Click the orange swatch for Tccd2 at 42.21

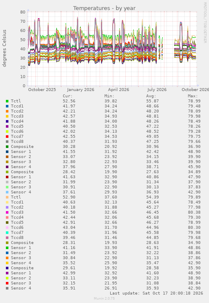point(7,111)
